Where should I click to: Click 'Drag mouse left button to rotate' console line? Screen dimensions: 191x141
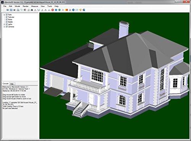pos(14,95)
